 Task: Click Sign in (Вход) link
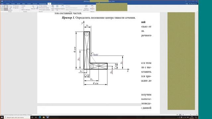[x=187, y=4]
